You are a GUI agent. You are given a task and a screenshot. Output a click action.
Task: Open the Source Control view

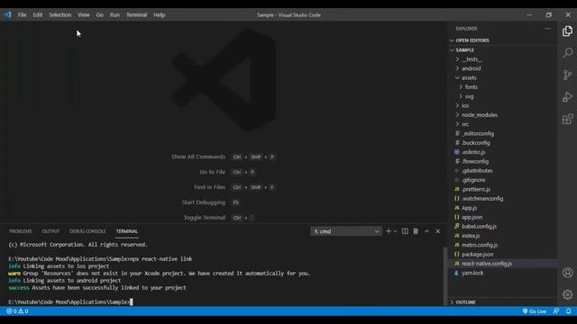[x=567, y=75]
